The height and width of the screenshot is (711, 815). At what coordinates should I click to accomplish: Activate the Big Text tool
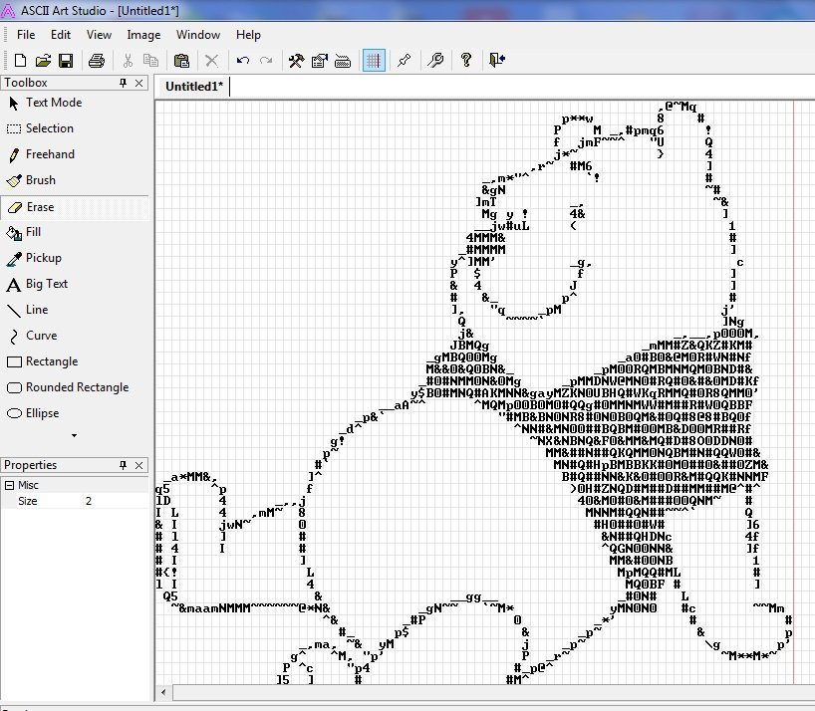46,284
